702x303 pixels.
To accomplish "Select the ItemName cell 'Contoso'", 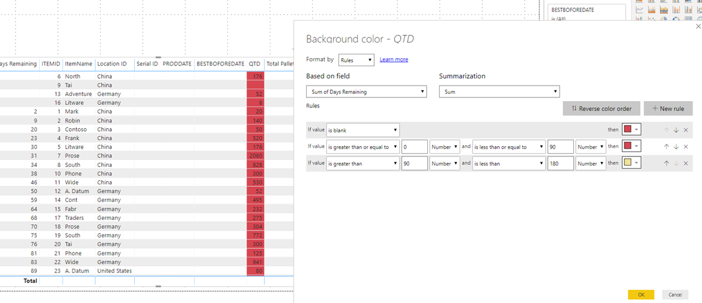I will tap(74, 129).
